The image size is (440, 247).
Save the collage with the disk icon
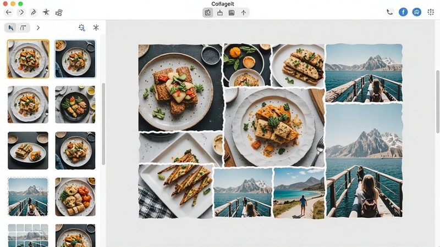pyautogui.click(x=232, y=13)
